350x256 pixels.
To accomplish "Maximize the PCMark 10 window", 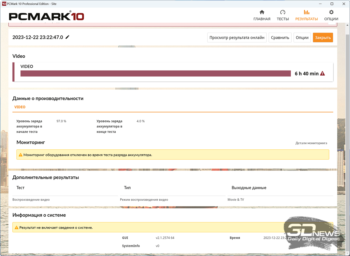I will (x=332, y=4).
